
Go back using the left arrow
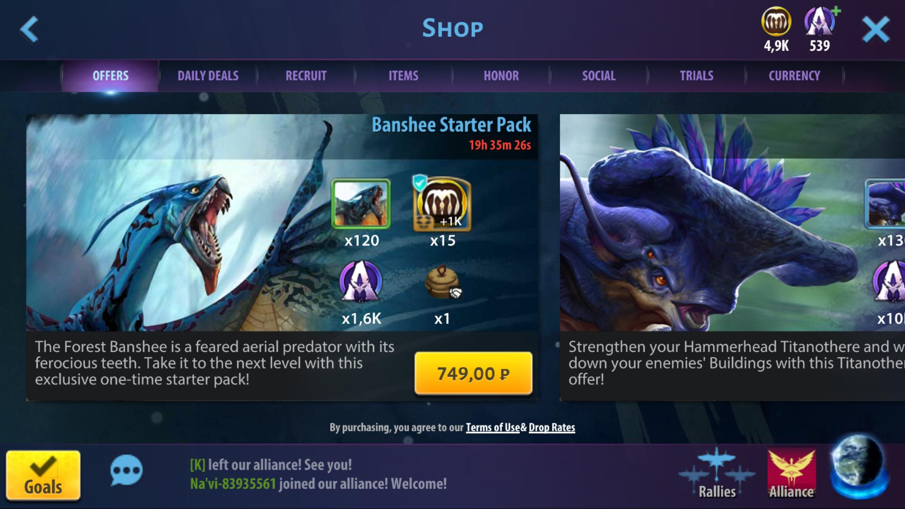[29, 29]
